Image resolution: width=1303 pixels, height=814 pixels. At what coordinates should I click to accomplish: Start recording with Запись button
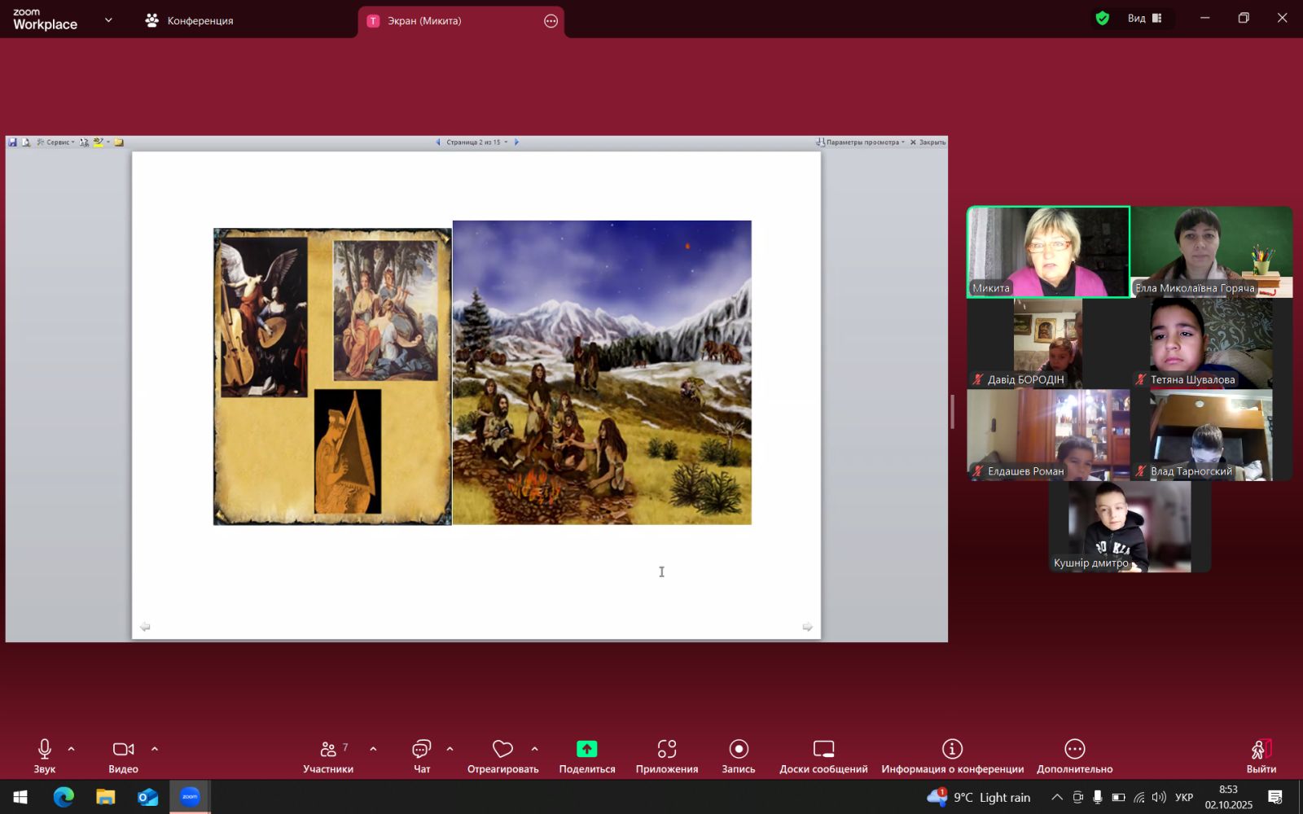[738, 755]
